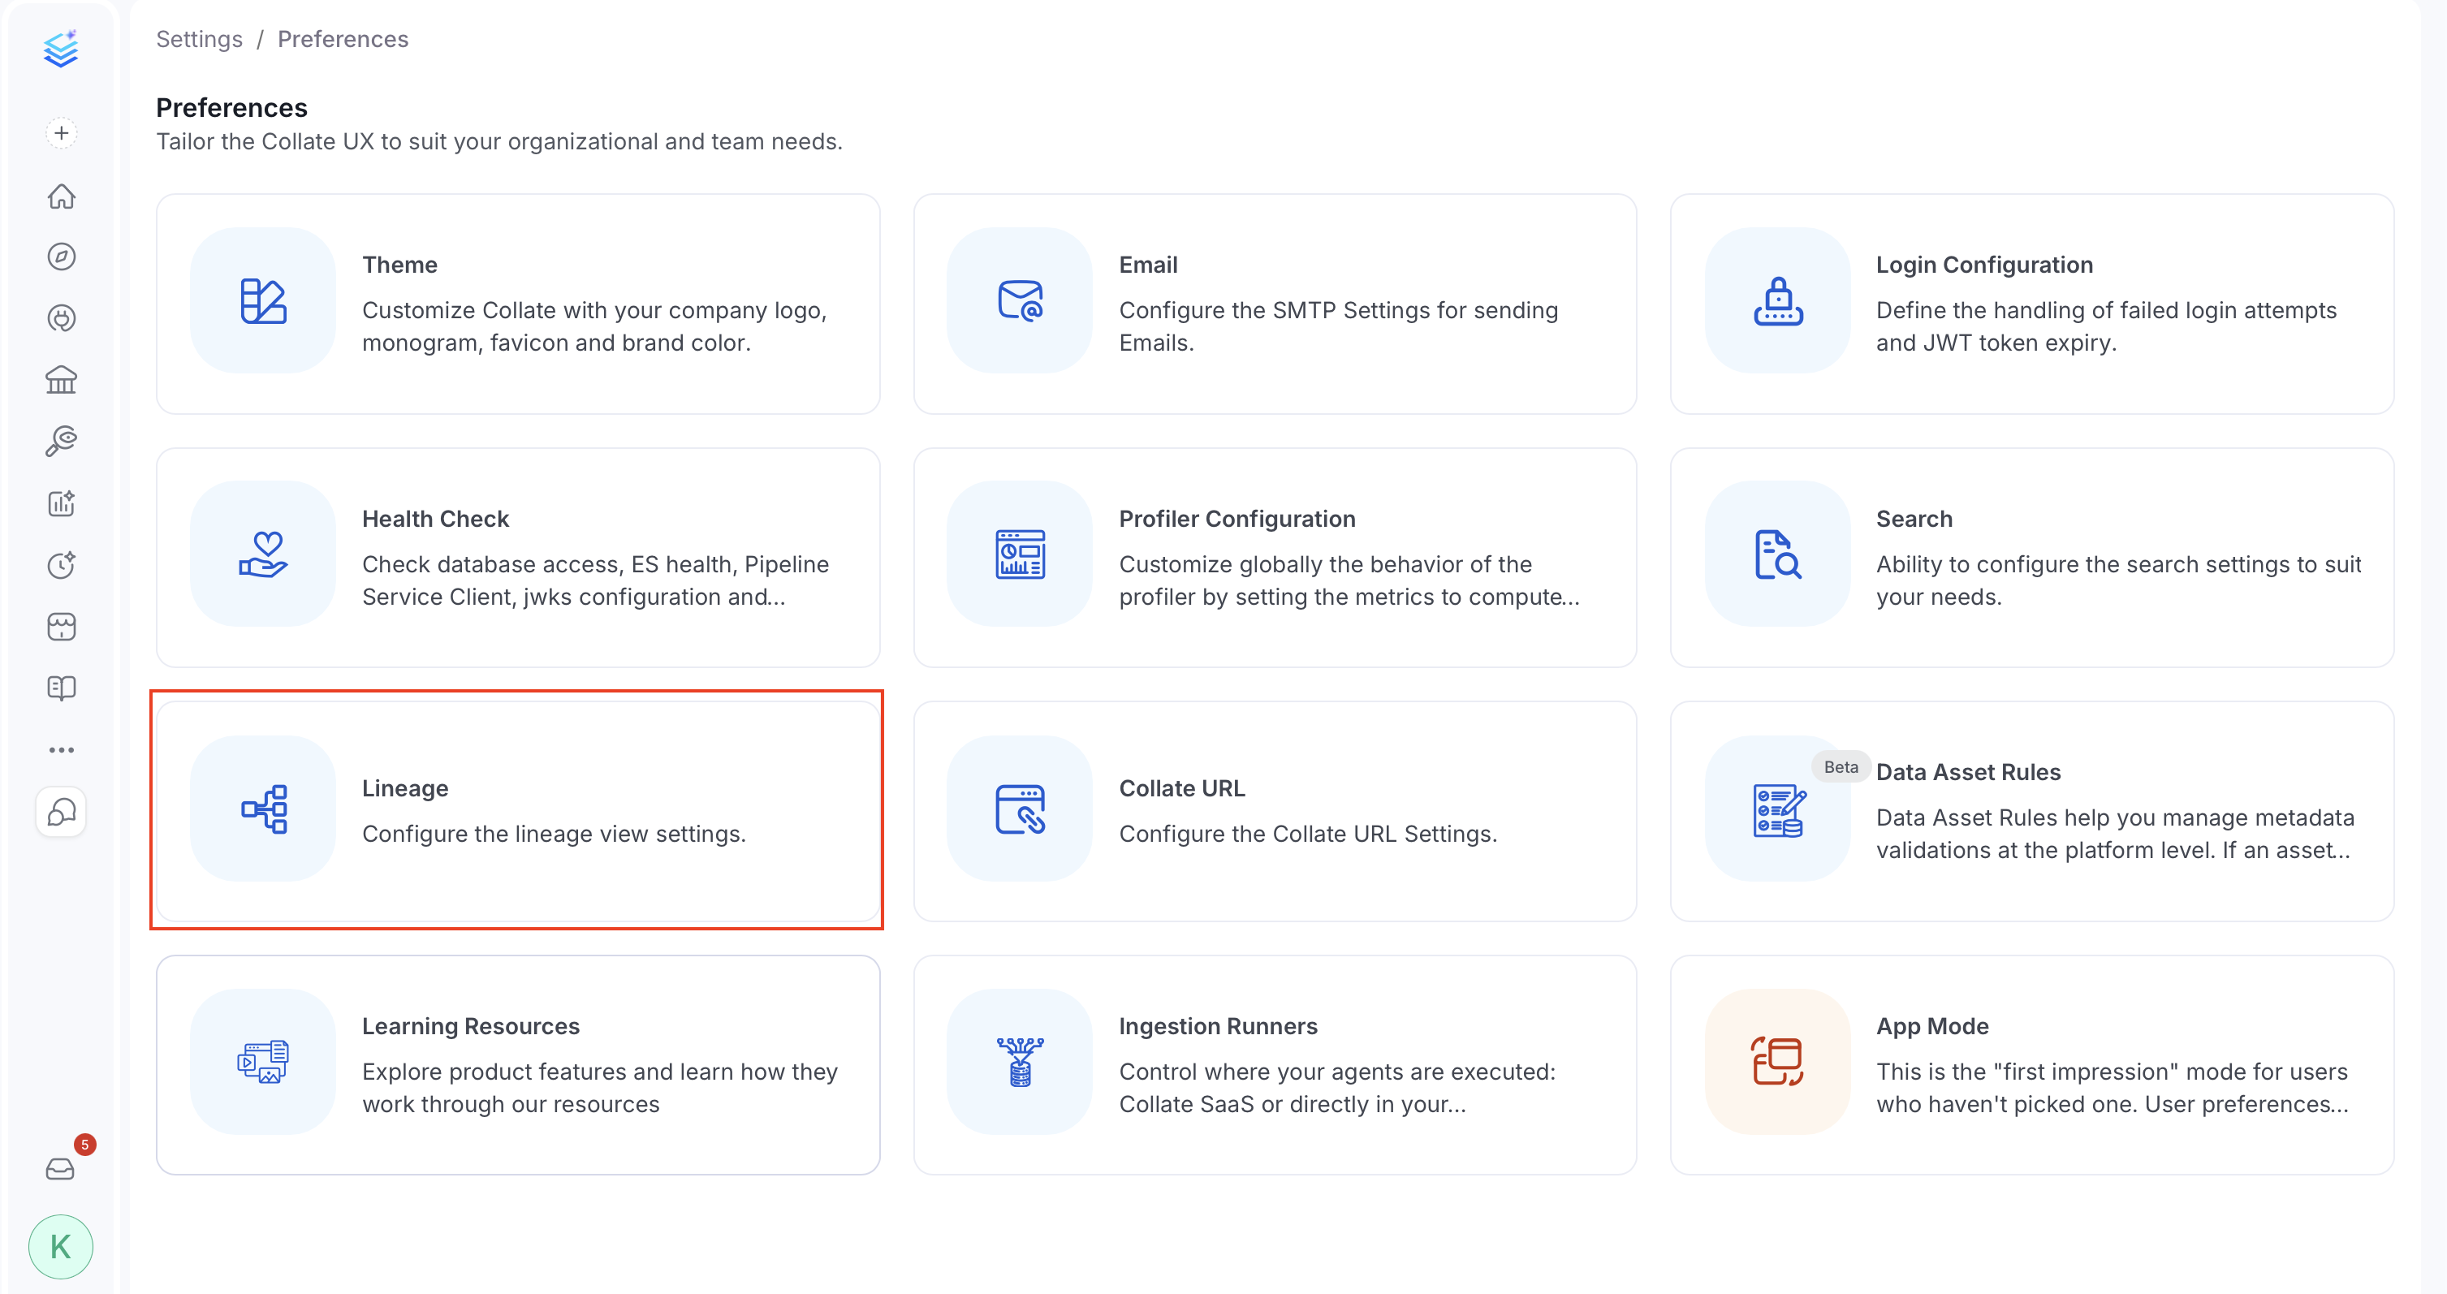
Task: Open the Lineage settings title
Action: (404, 788)
